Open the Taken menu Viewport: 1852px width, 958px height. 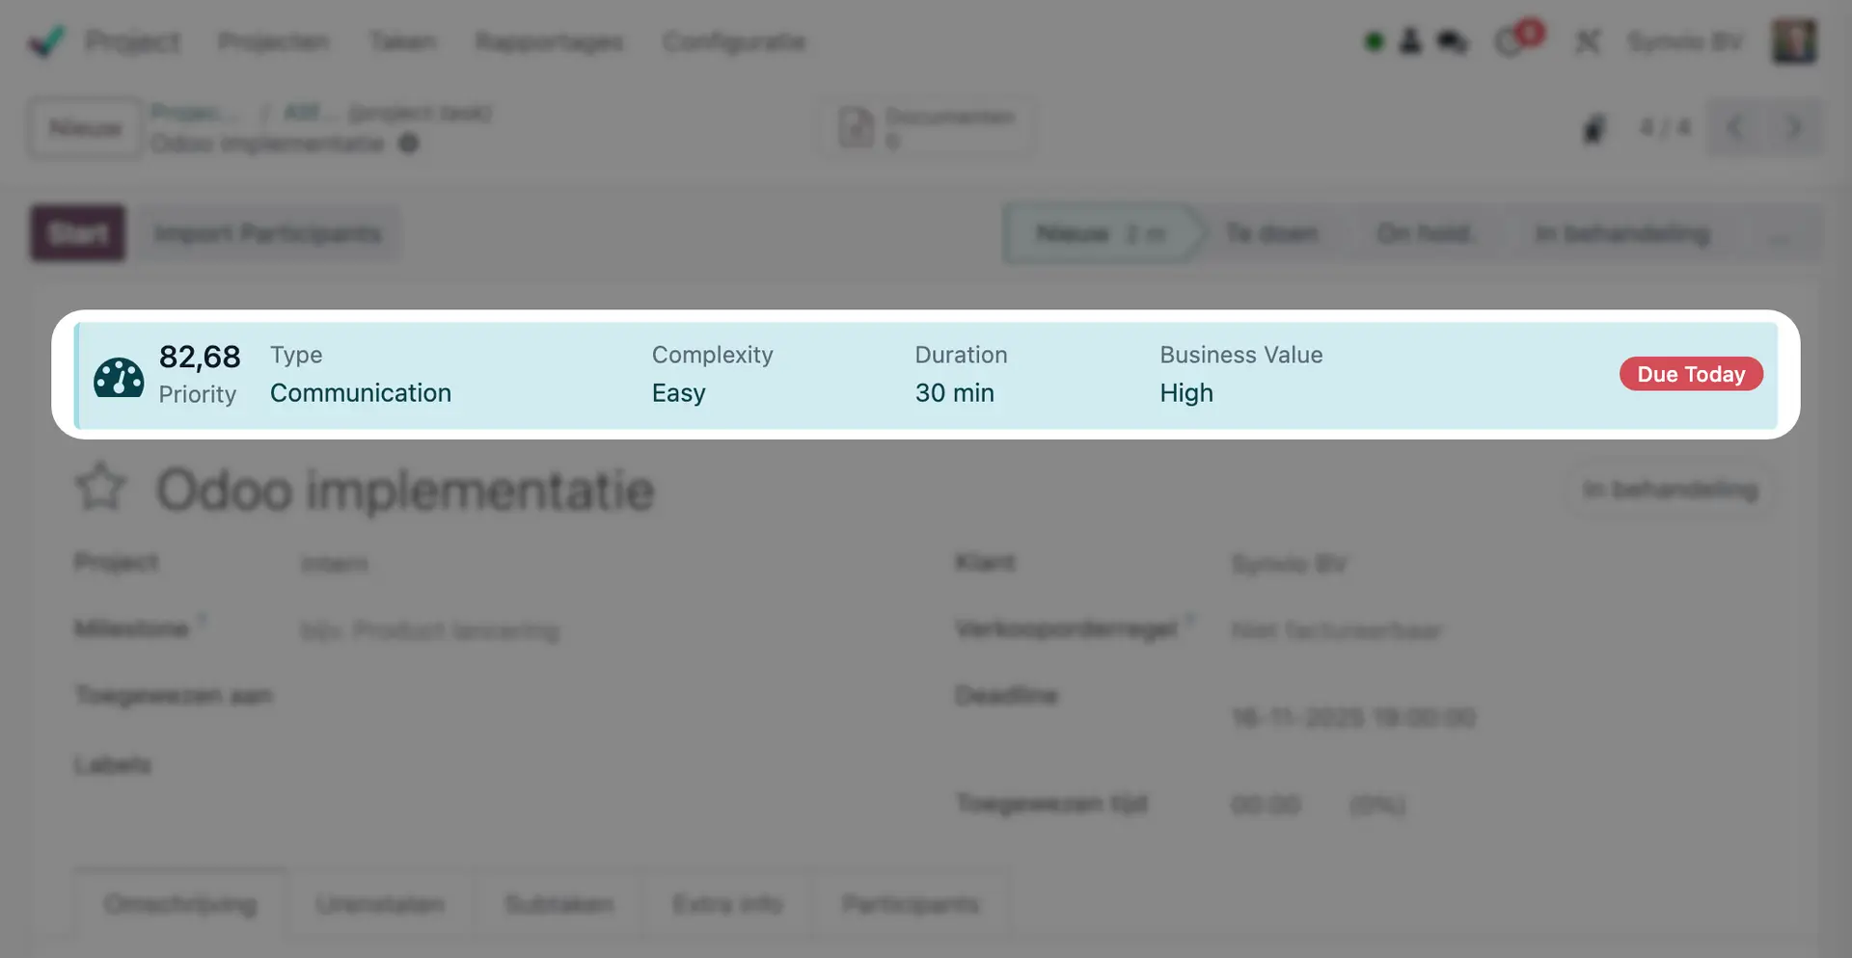402,41
